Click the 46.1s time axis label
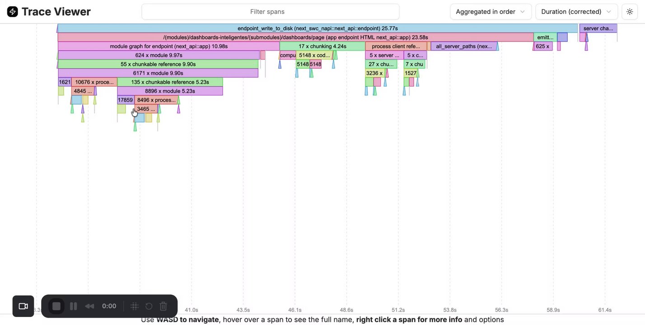645x325 pixels. coord(294,310)
